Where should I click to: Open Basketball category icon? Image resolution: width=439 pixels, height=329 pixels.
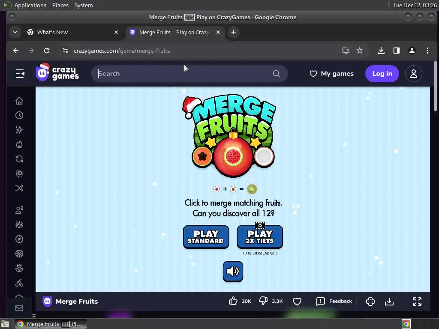[x=19, y=254]
